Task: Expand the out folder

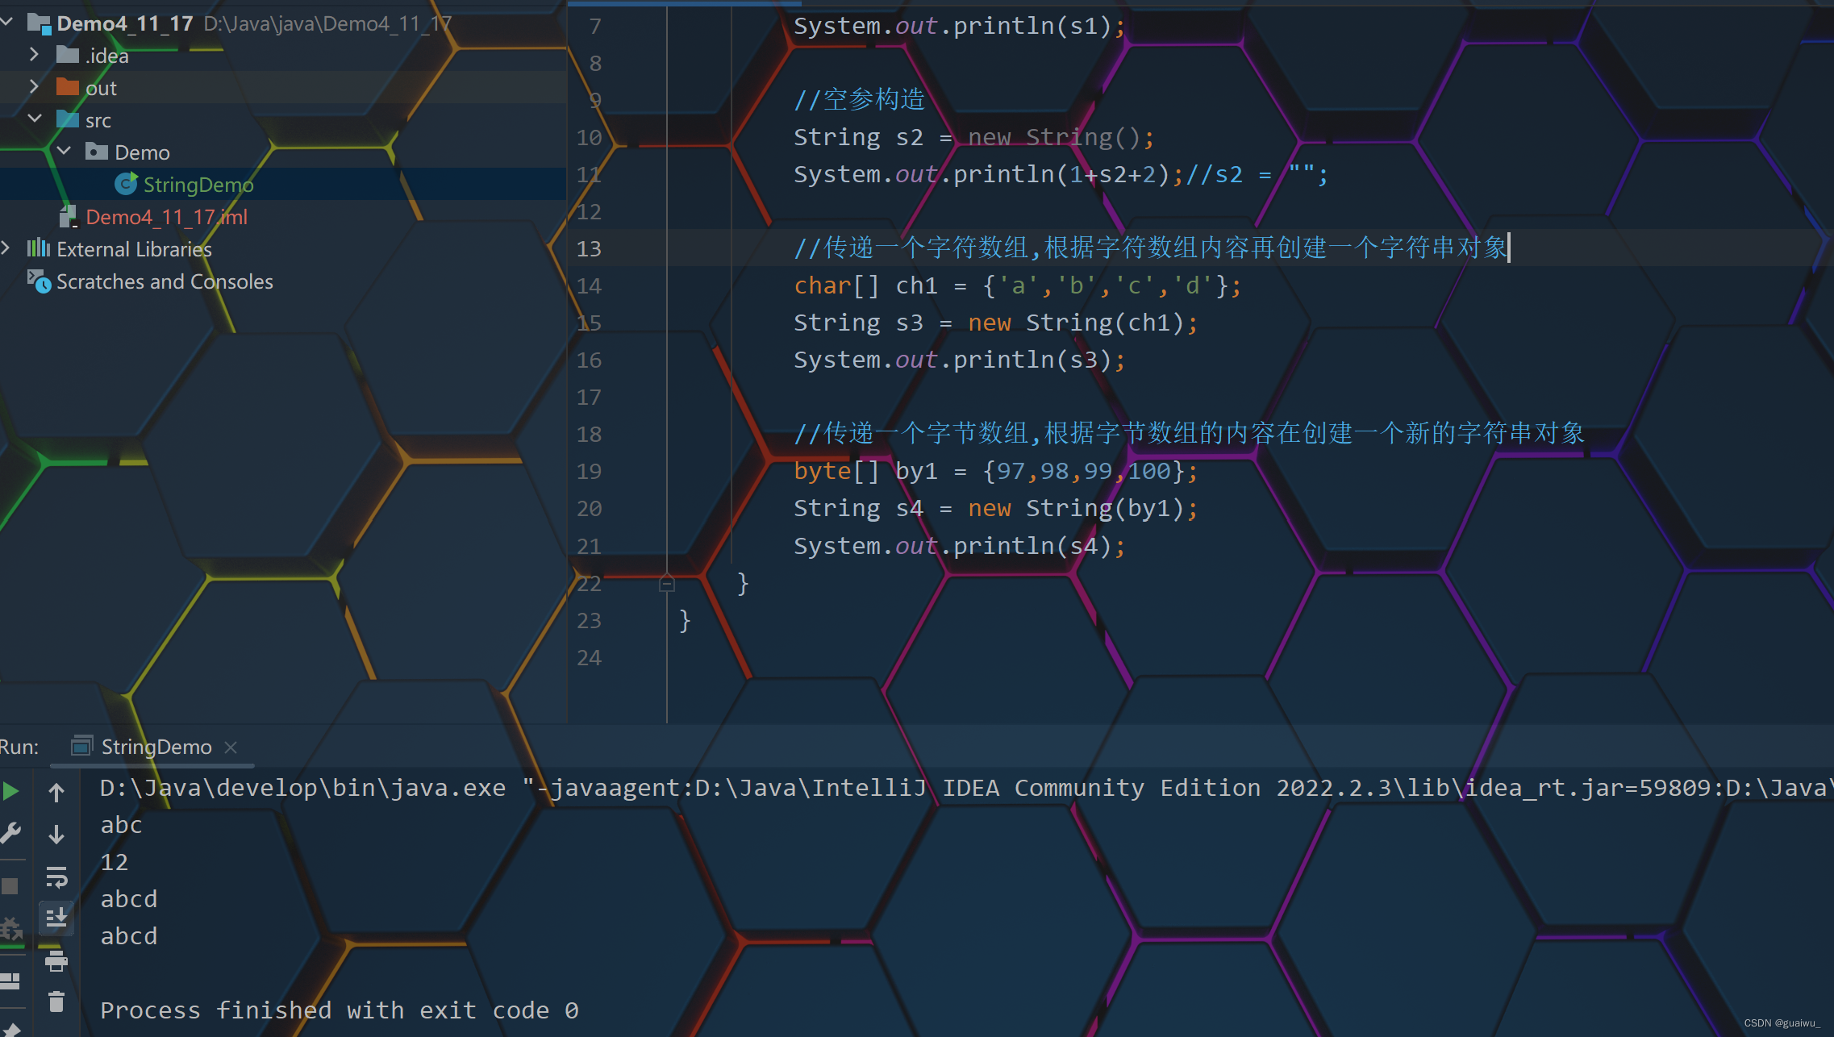Action: click(x=34, y=87)
